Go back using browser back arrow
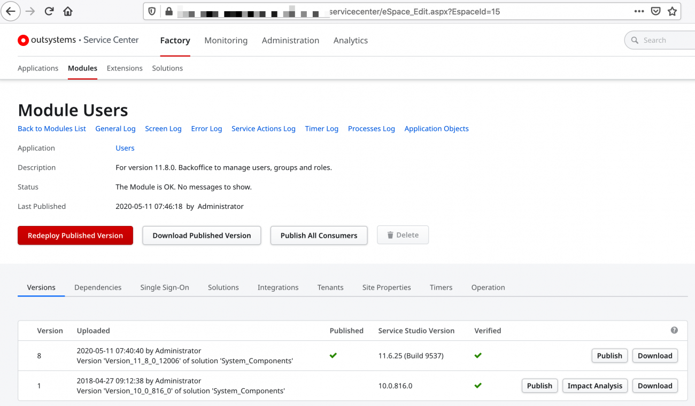Image resolution: width=695 pixels, height=406 pixels. point(11,11)
